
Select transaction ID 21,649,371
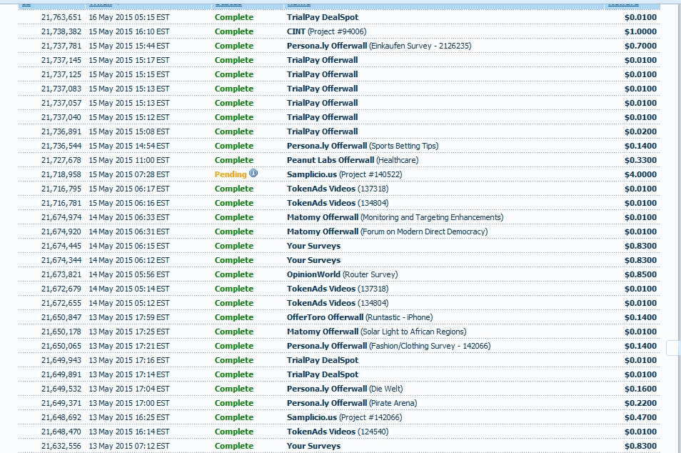pos(61,404)
